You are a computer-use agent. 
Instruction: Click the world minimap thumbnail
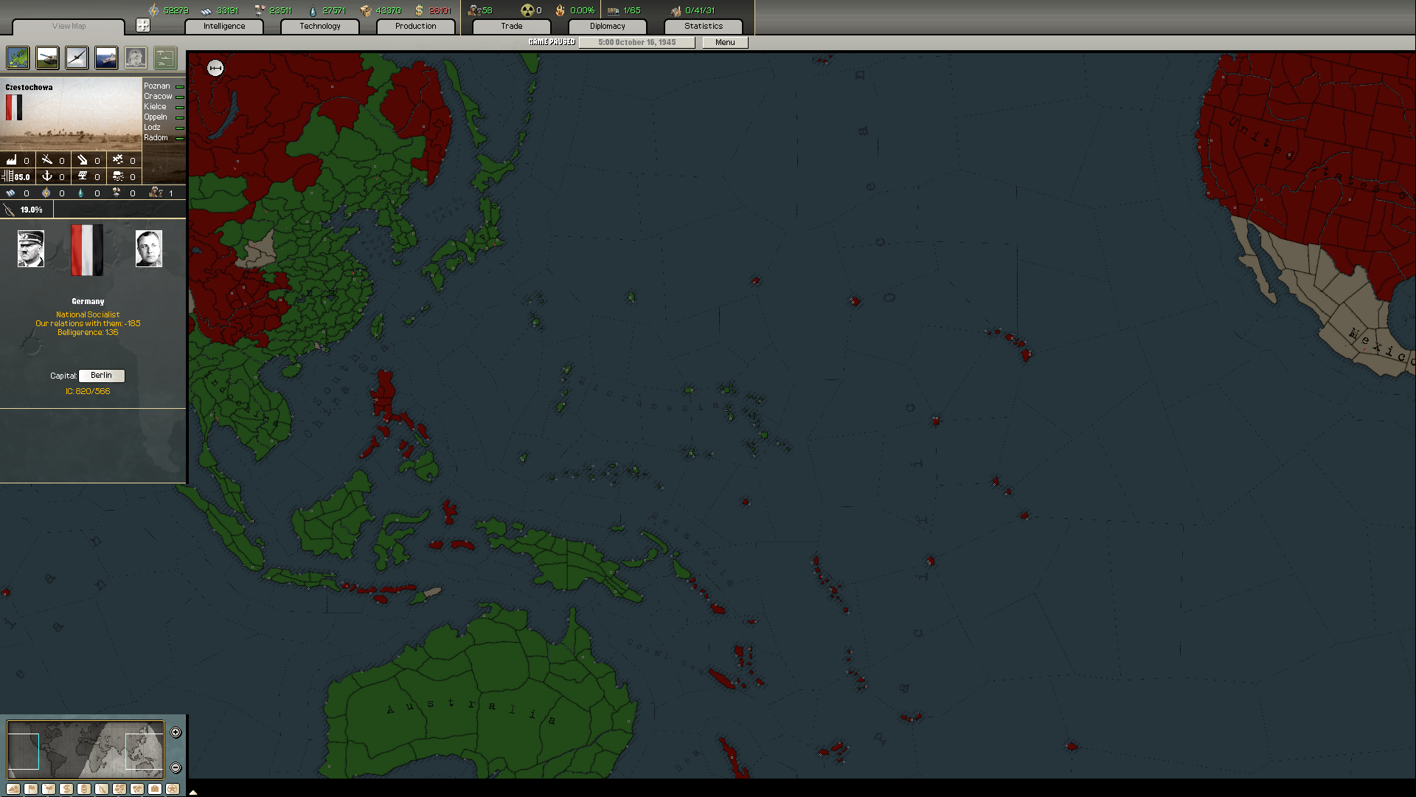tap(85, 750)
